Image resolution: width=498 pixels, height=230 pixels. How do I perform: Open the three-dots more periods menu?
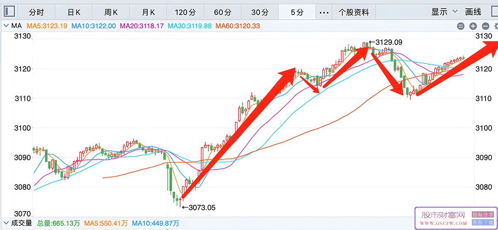tap(324, 12)
